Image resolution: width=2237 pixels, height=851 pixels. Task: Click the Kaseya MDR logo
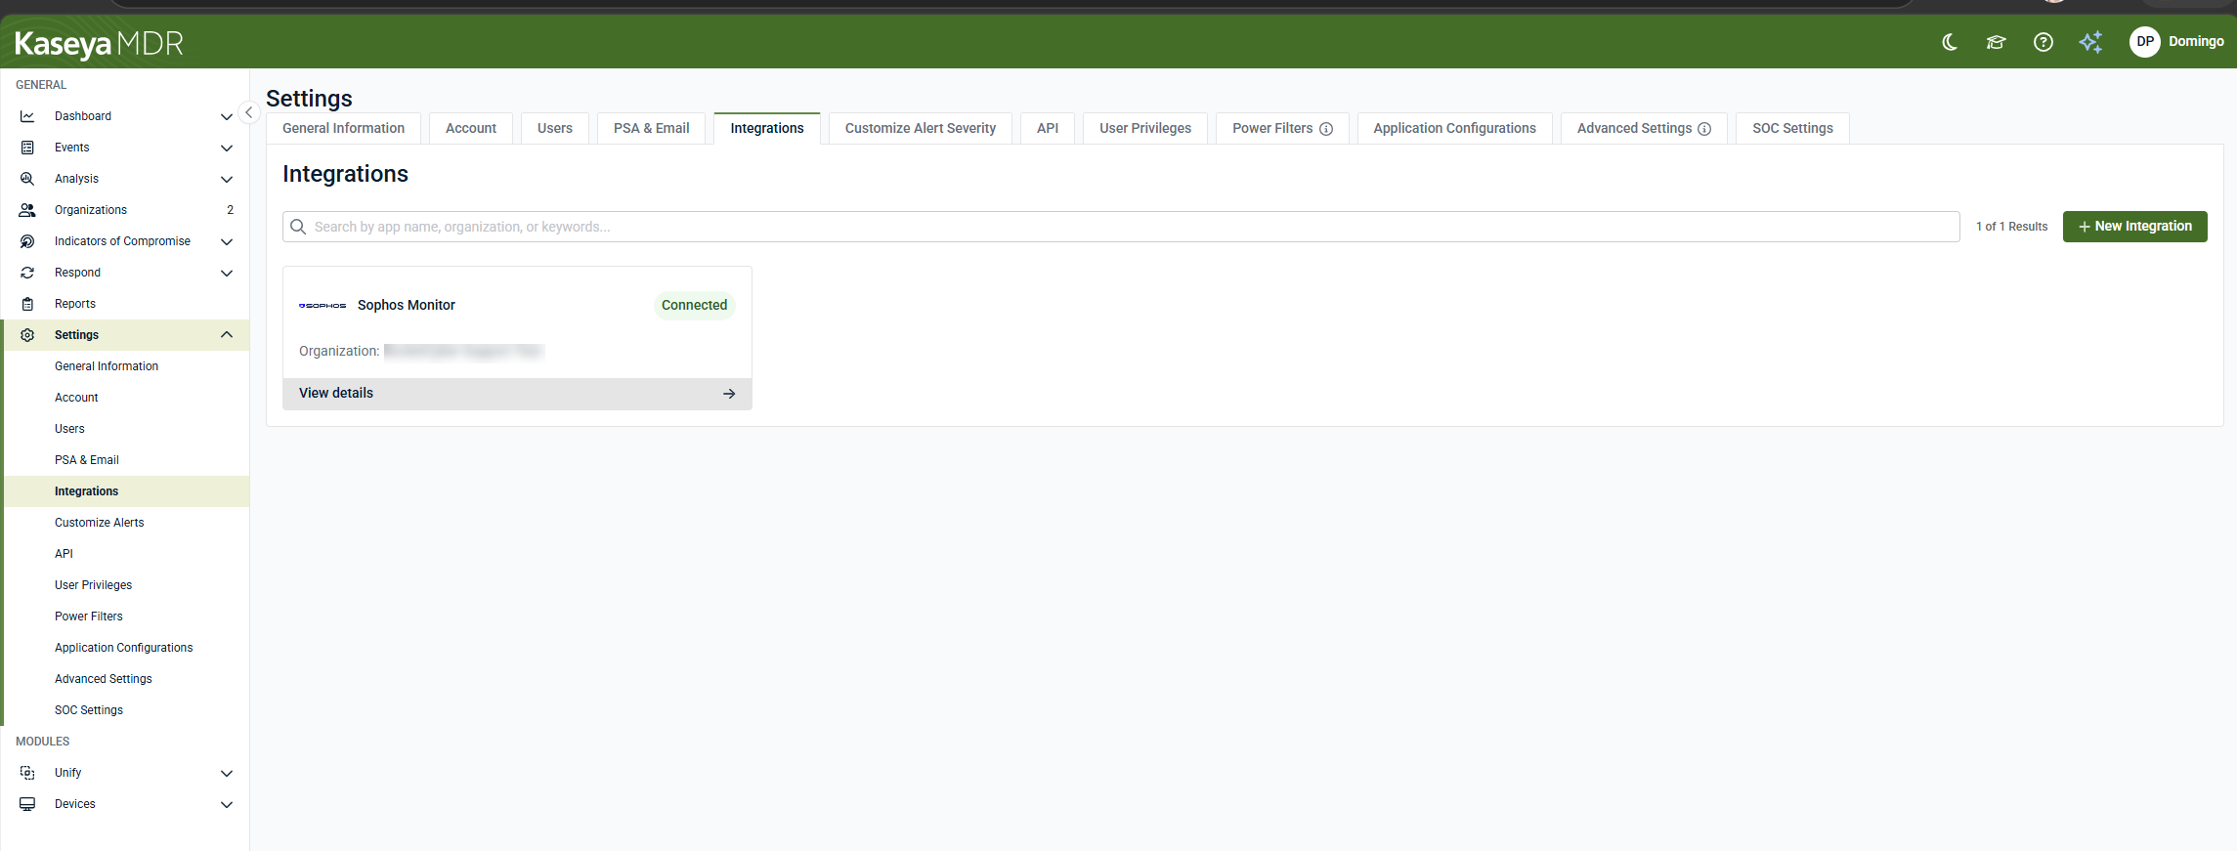(99, 44)
